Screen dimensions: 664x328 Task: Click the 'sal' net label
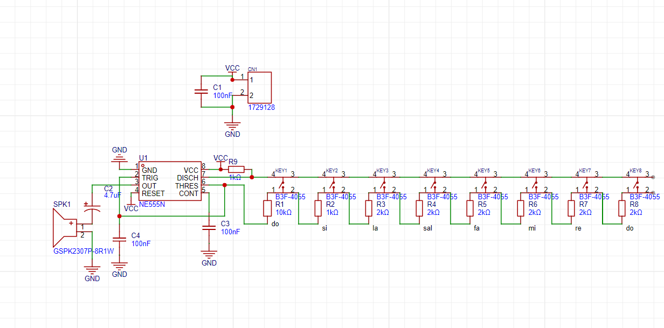427,228
